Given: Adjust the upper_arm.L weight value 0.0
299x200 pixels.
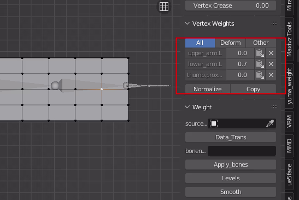Looking at the screenshot, I should (x=241, y=53).
